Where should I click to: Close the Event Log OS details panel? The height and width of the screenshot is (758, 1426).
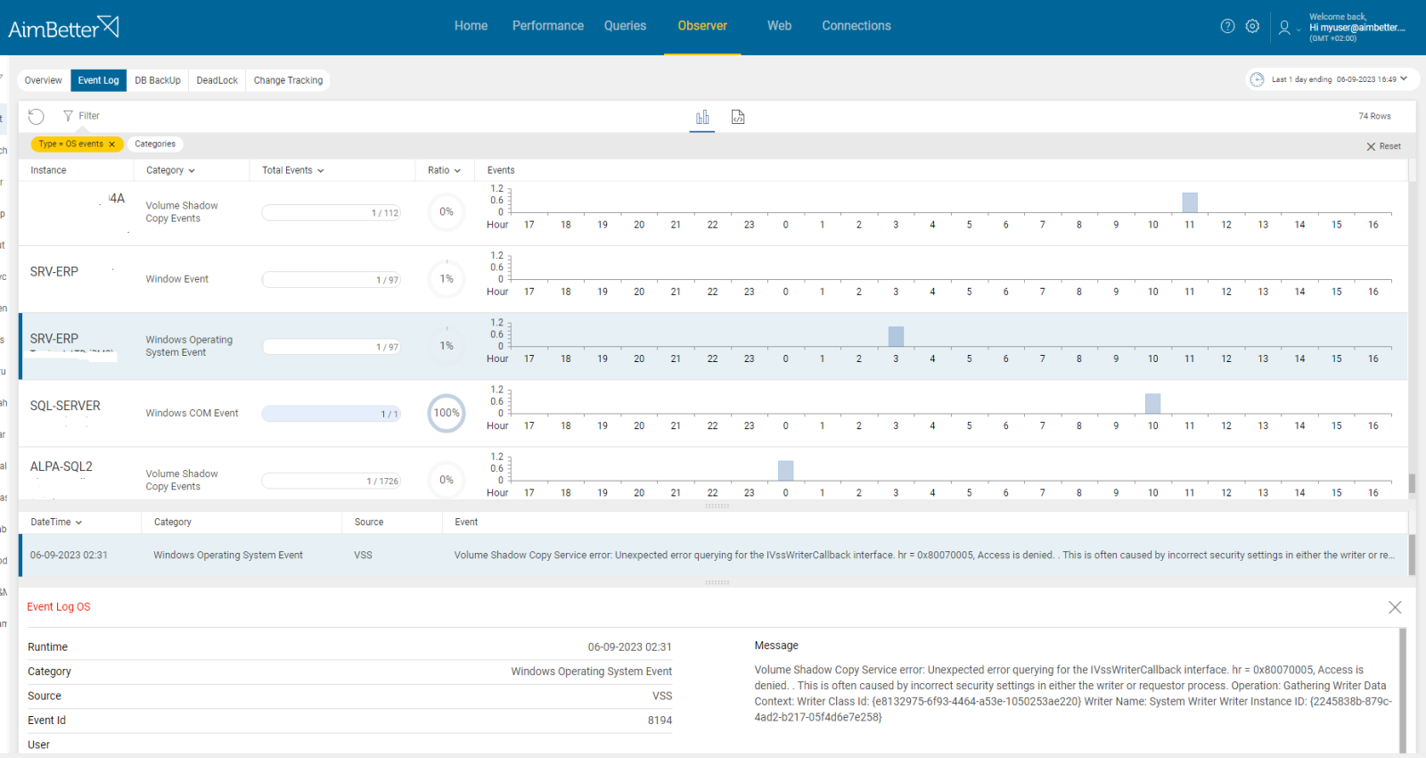click(1395, 607)
